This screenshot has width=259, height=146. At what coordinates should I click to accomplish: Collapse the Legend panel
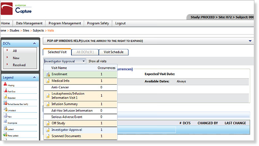(34, 77)
